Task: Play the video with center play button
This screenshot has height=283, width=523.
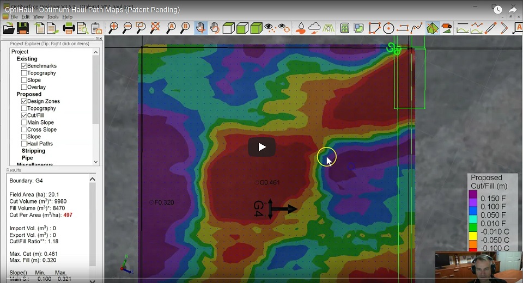Action: coord(262,146)
